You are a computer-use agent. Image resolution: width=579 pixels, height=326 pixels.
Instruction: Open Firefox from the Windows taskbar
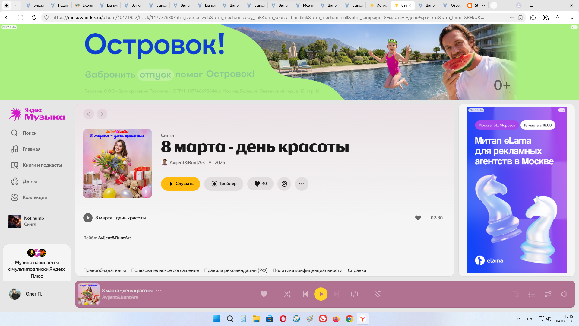(336, 319)
